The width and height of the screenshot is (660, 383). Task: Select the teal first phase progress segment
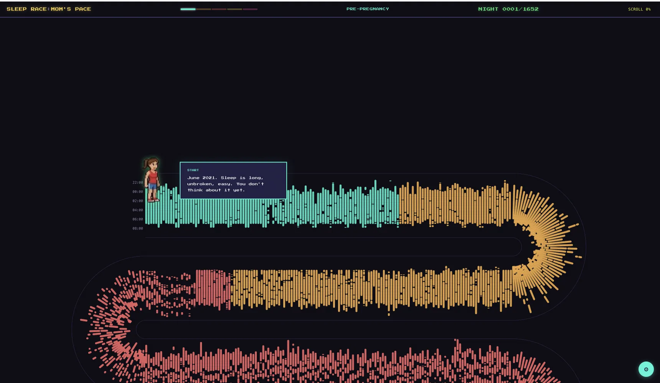(x=188, y=9)
